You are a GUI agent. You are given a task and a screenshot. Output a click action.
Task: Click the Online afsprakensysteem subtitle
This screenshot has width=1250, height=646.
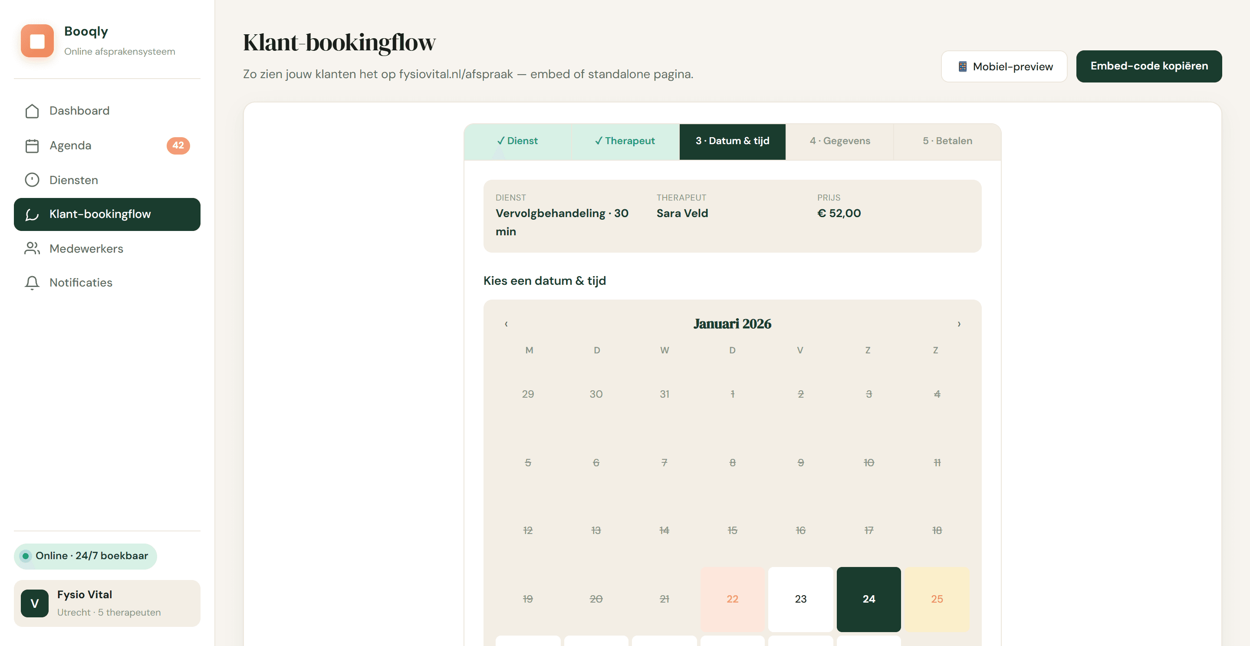pyautogui.click(x=119, y=52)
